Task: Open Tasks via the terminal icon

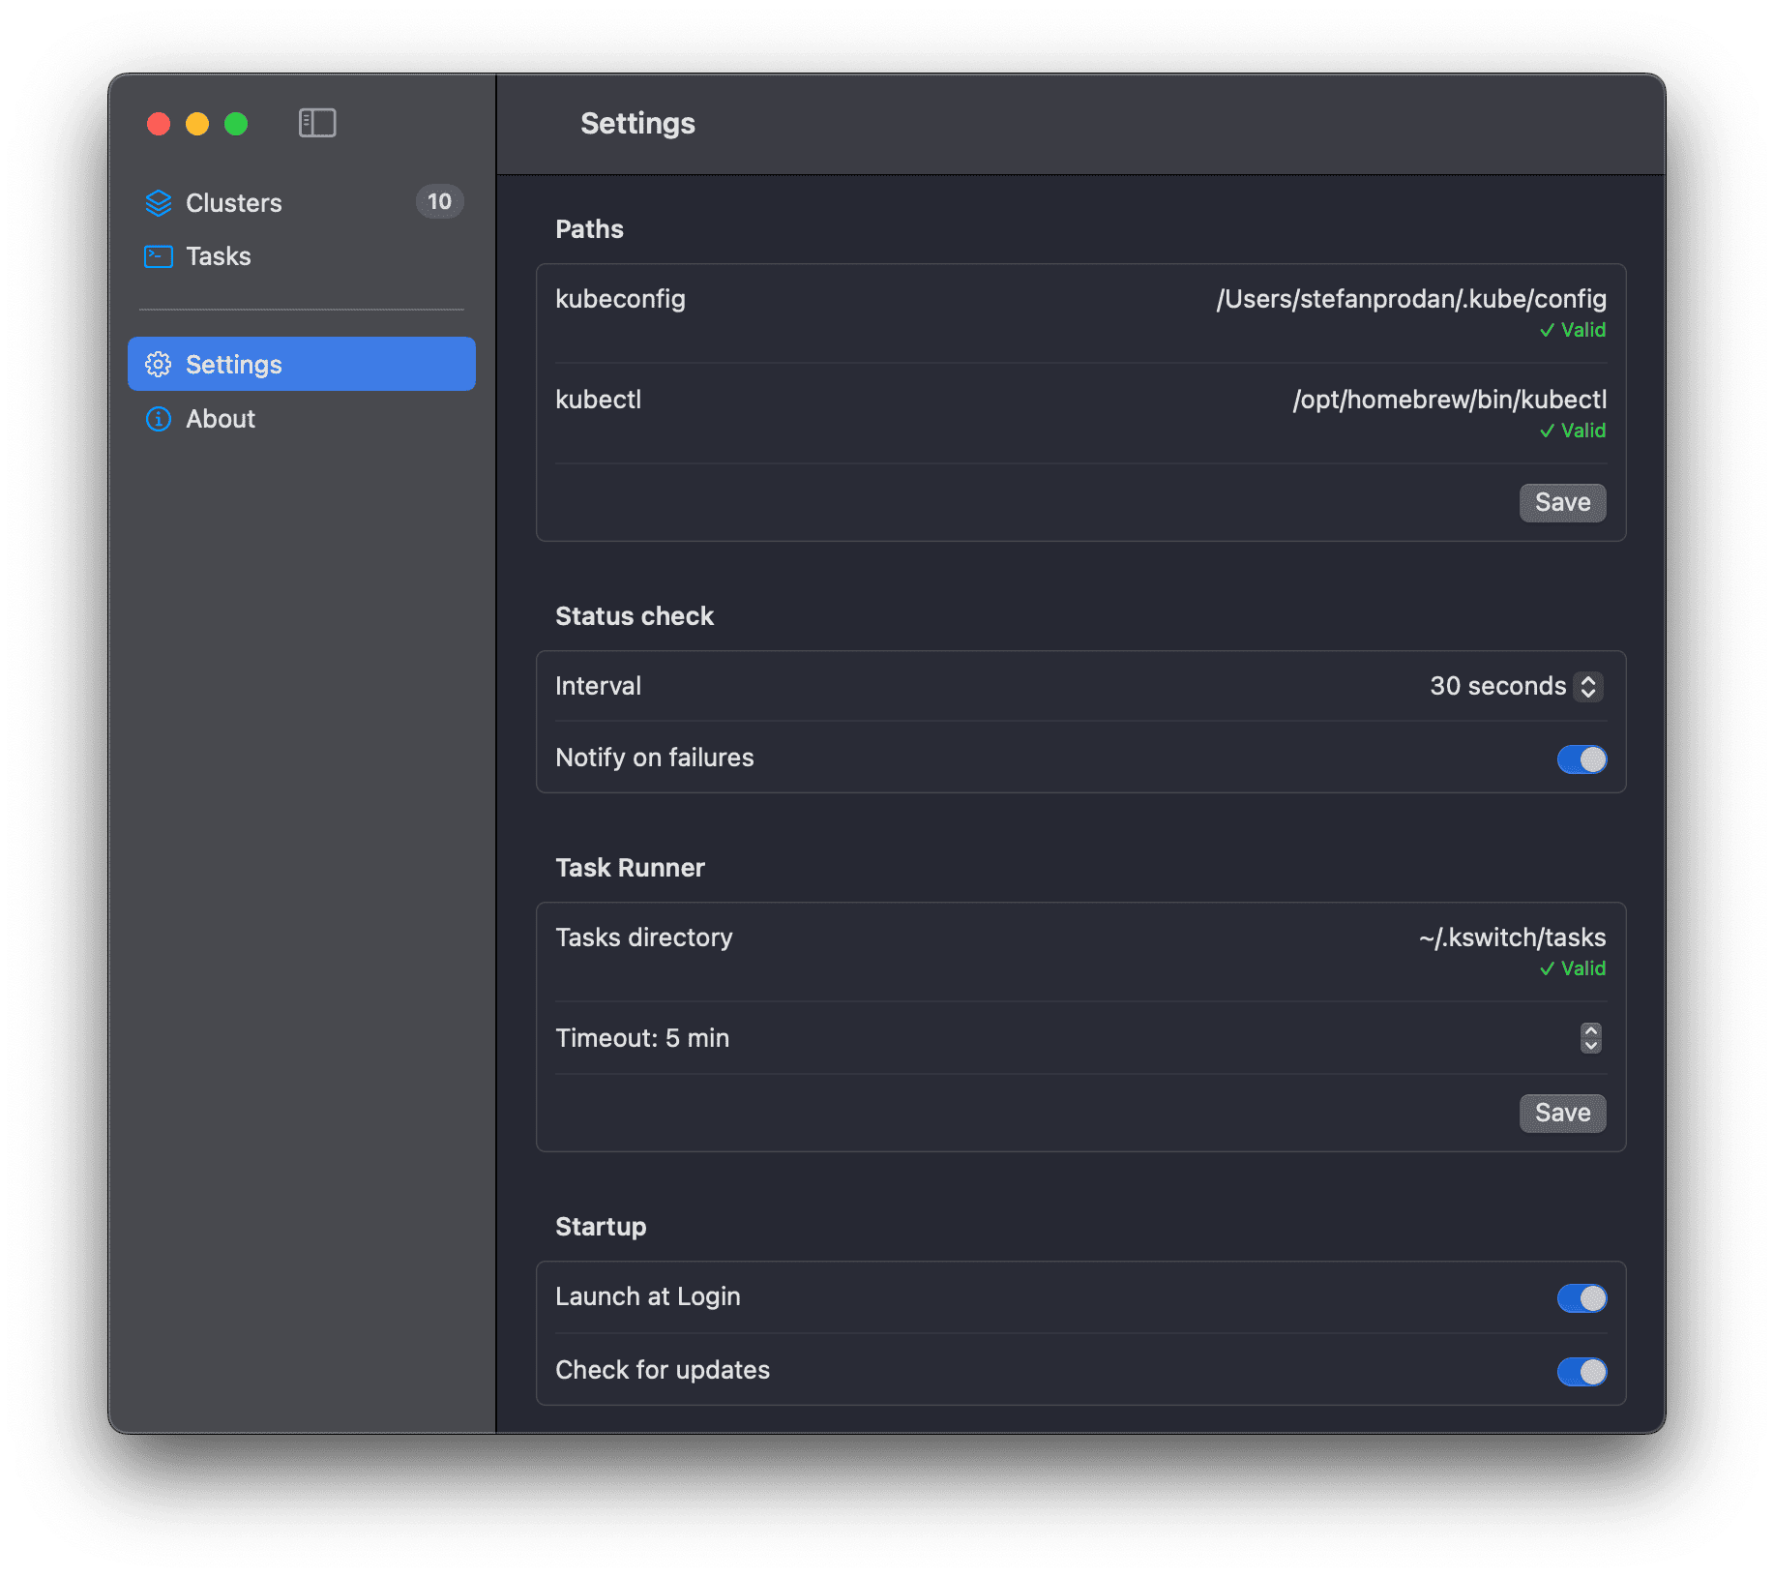Action: click(158, 255)
